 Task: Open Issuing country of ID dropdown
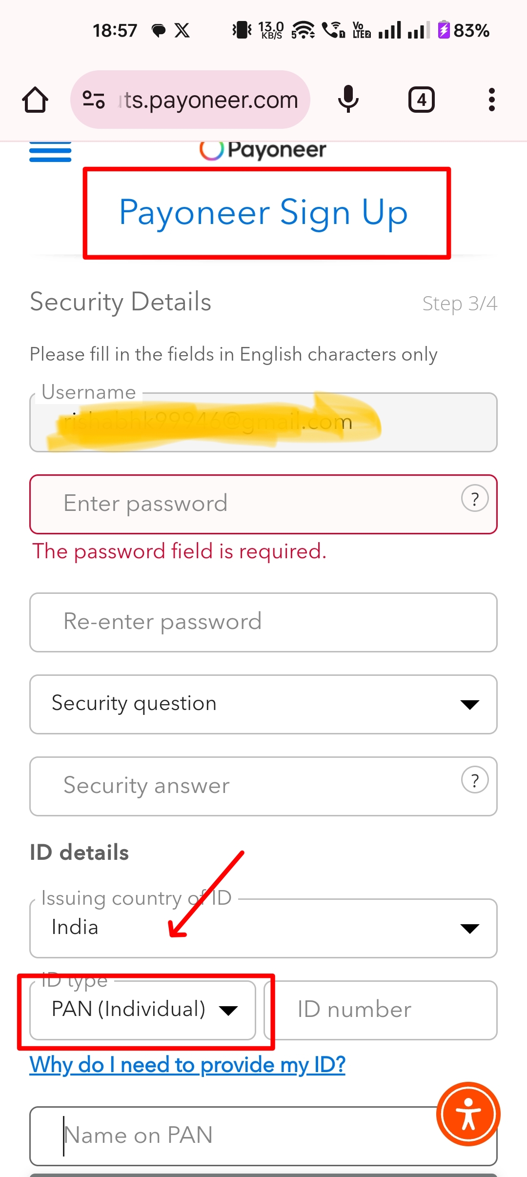(263, 928)
